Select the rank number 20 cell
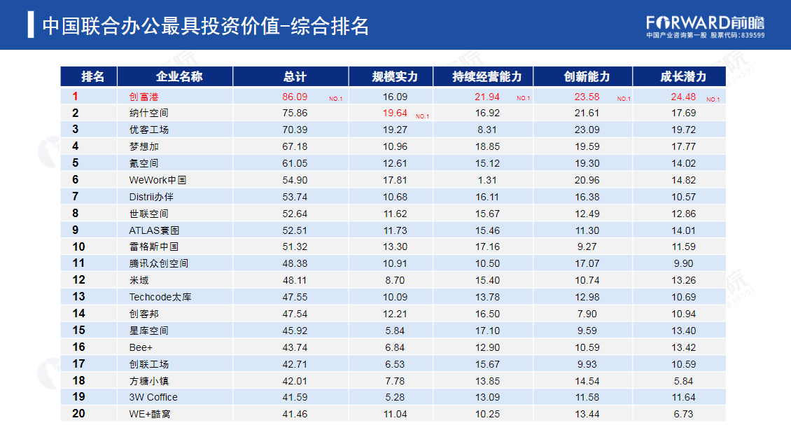 [78, 414]
